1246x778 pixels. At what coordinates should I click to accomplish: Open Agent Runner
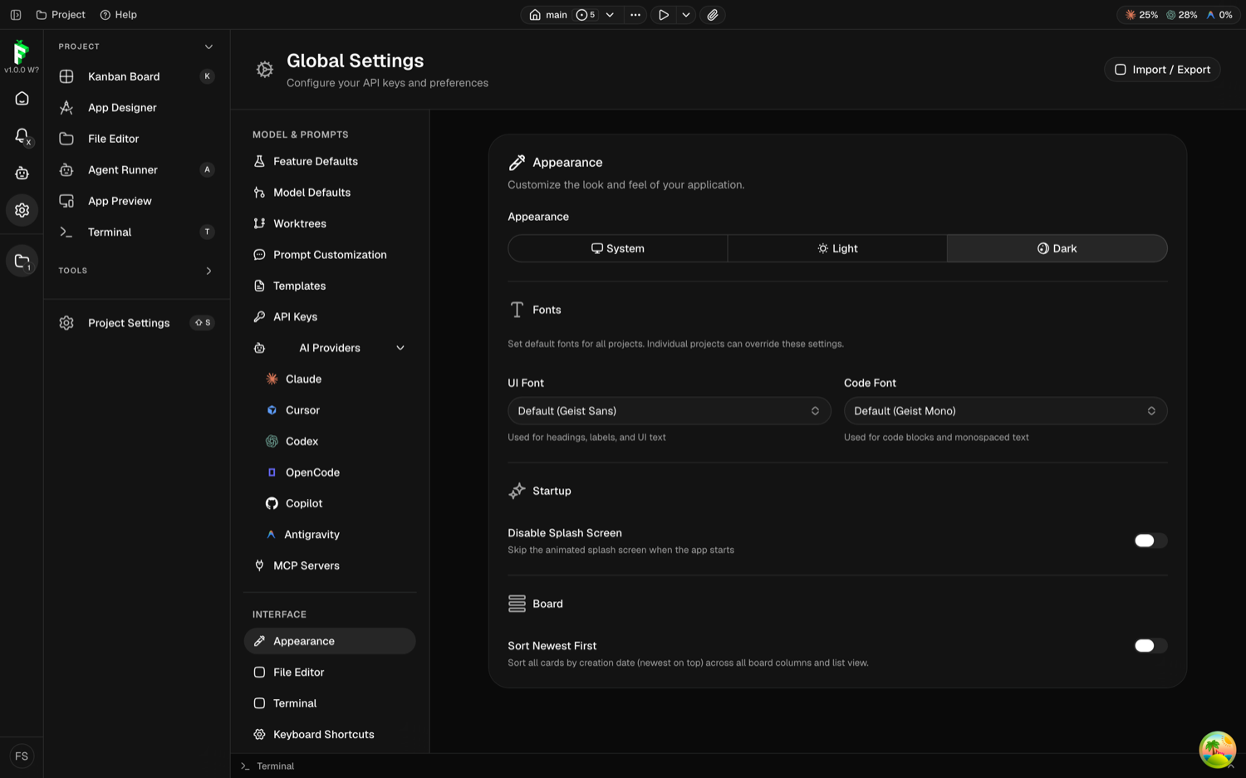point(136,170)
